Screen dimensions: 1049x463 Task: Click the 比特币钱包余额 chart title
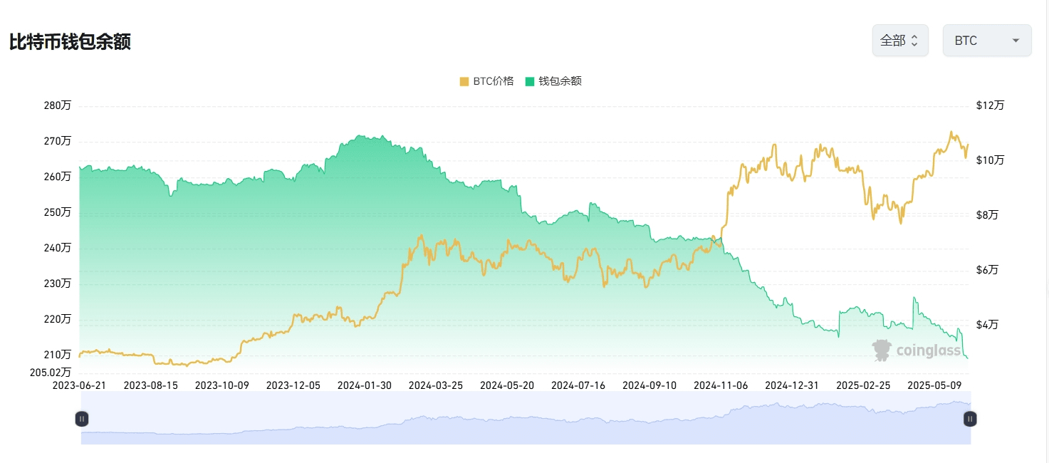coord(70,41)
